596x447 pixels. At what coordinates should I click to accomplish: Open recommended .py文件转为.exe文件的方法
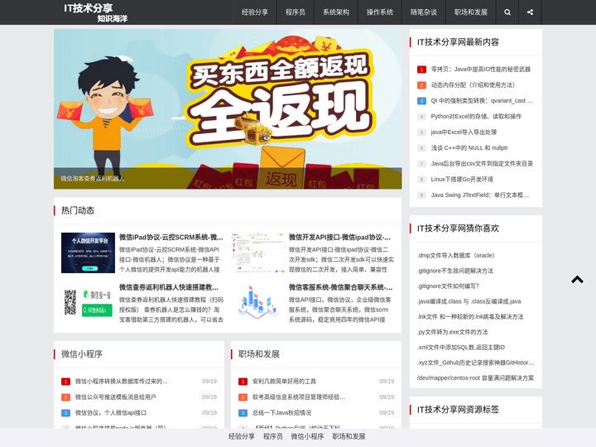coord(452,332)
